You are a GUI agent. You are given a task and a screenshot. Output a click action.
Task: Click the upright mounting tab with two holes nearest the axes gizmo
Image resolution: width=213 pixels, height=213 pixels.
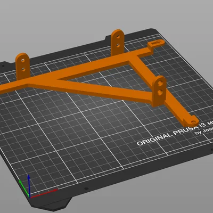click(x=22, y=66)
